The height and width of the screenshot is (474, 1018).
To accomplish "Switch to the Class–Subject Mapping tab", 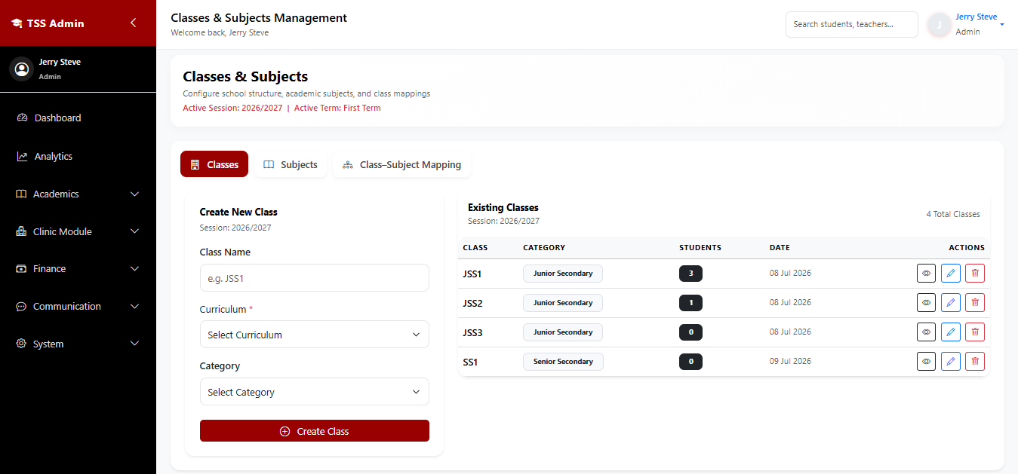I will [x=401, y=164].
